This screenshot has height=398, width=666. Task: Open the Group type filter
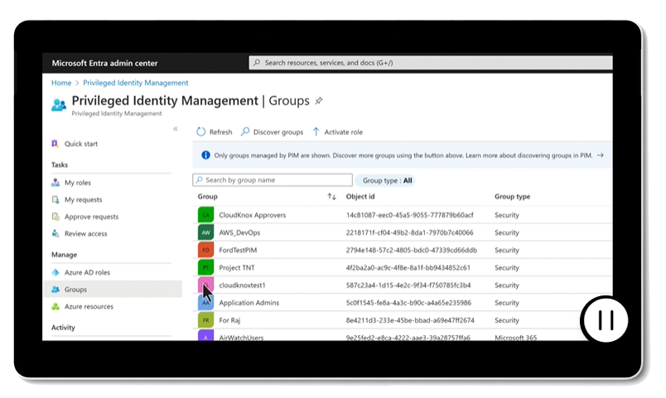387,180
